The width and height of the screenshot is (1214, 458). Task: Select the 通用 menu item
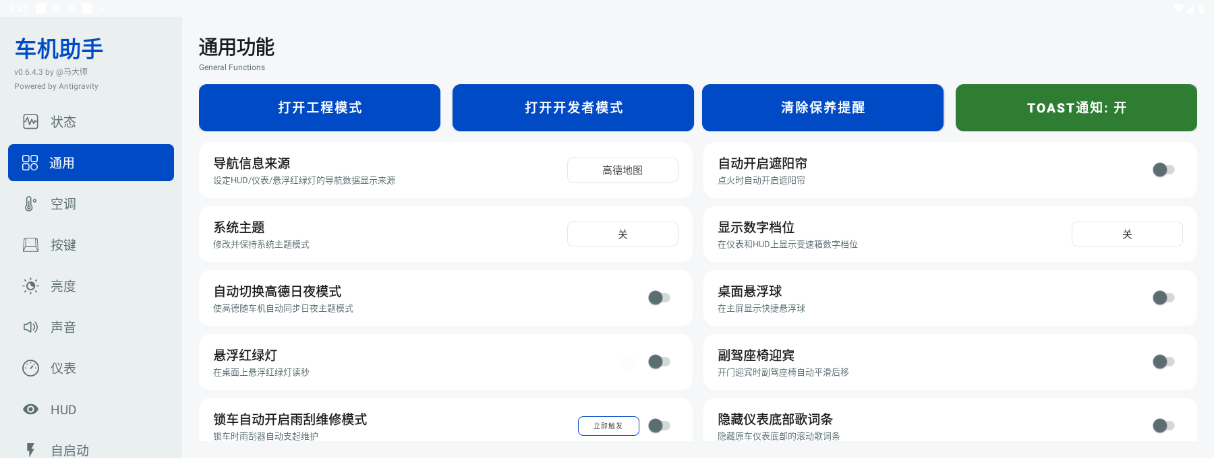(x=91, y=163)
